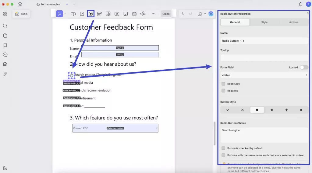Viewport: 312px width, 173px height.
Task: Click into the Tooltip input field
Action: click(x=264, y=58)
